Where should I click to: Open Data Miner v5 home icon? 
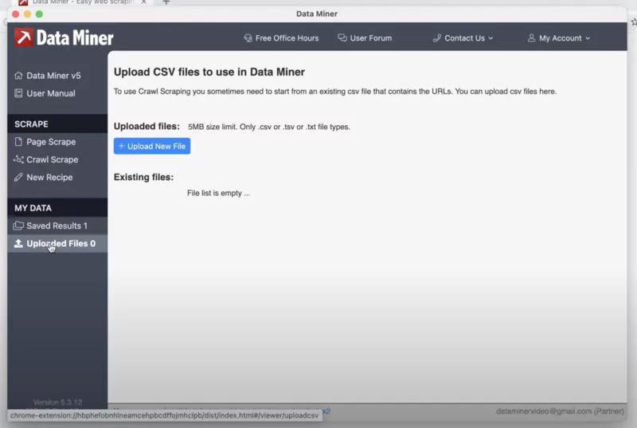coord(18,76)
